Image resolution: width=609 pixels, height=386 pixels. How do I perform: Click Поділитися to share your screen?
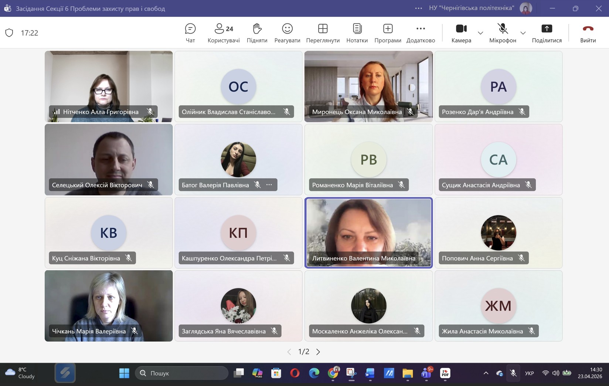tap(547, 33)
